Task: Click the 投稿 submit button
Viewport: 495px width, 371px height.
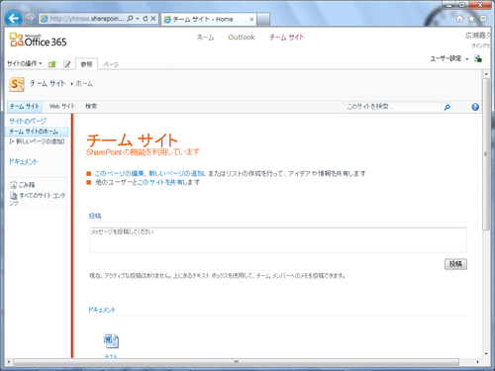Action: coord(455,264)
